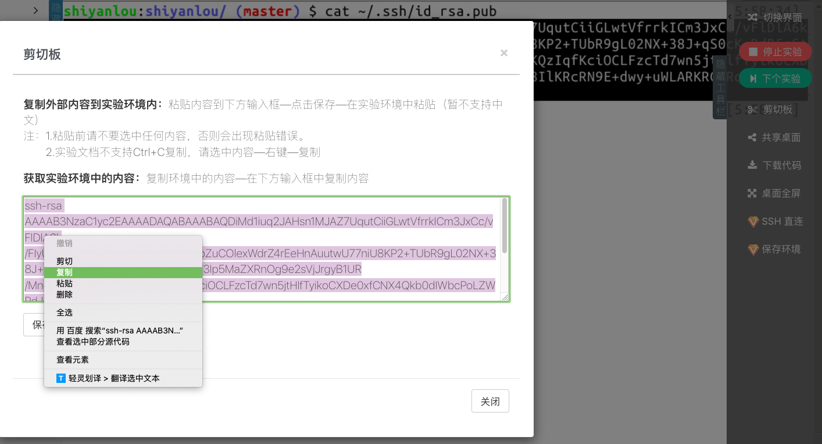
Task: Click the blue T translate icon
Action: (x=61, y=378)
